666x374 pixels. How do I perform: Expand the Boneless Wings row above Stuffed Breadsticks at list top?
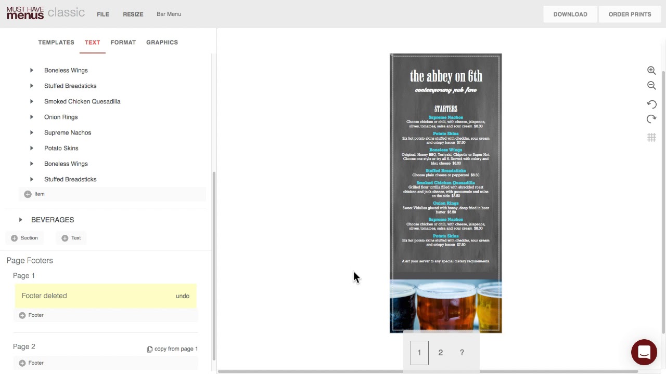32,70
